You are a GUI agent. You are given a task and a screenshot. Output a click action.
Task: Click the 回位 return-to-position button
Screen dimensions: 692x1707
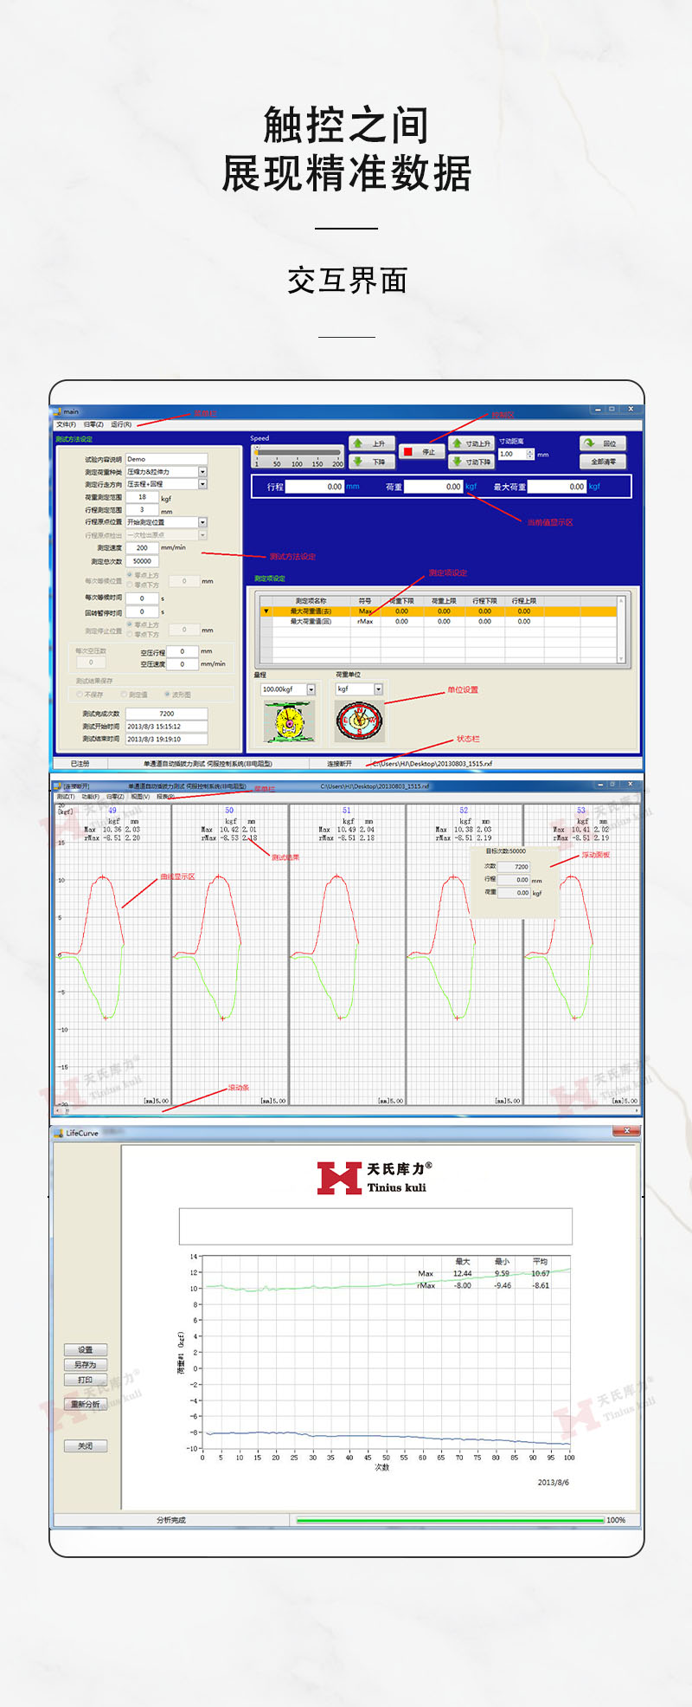pyautogui.click(x=602, y=443)
